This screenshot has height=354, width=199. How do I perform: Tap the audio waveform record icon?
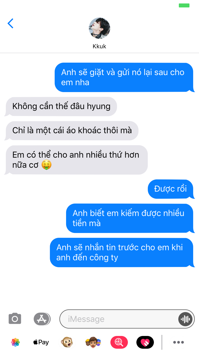point(185,319)
